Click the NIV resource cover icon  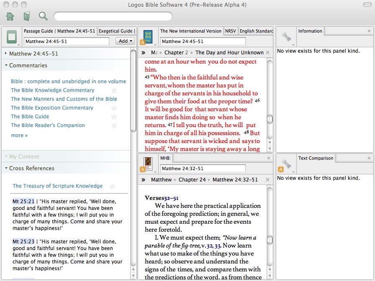click(148, 37)
